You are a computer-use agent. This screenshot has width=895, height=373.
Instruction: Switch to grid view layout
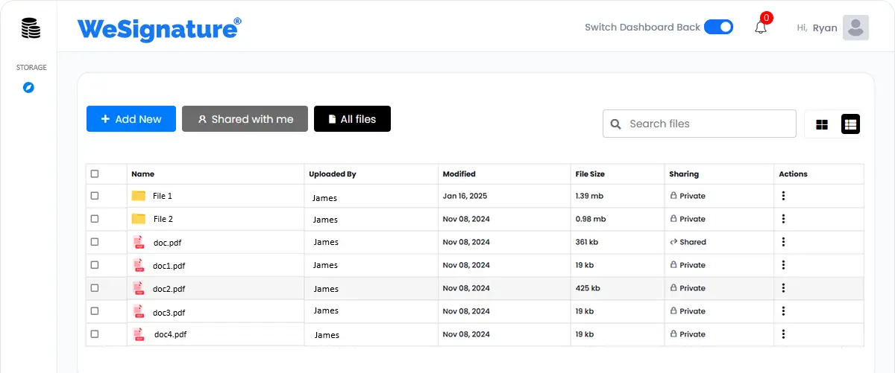(822, 124)
